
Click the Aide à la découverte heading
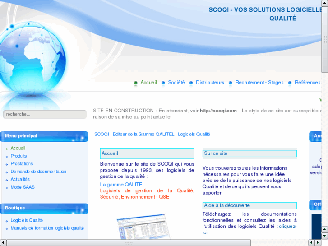[x=249, y=205]
